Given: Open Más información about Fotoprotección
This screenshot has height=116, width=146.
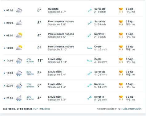Looking at the screenshot, I should tap(132, 109).
